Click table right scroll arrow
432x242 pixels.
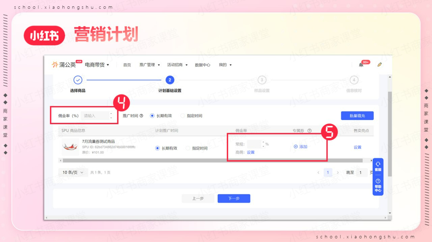(x=371, y=160)
